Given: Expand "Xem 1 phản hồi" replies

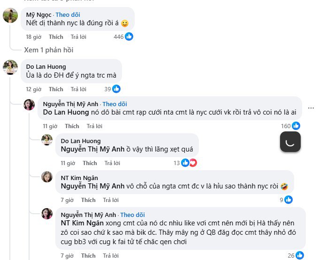Looking at the screenshot, I should tap(49, 50).
